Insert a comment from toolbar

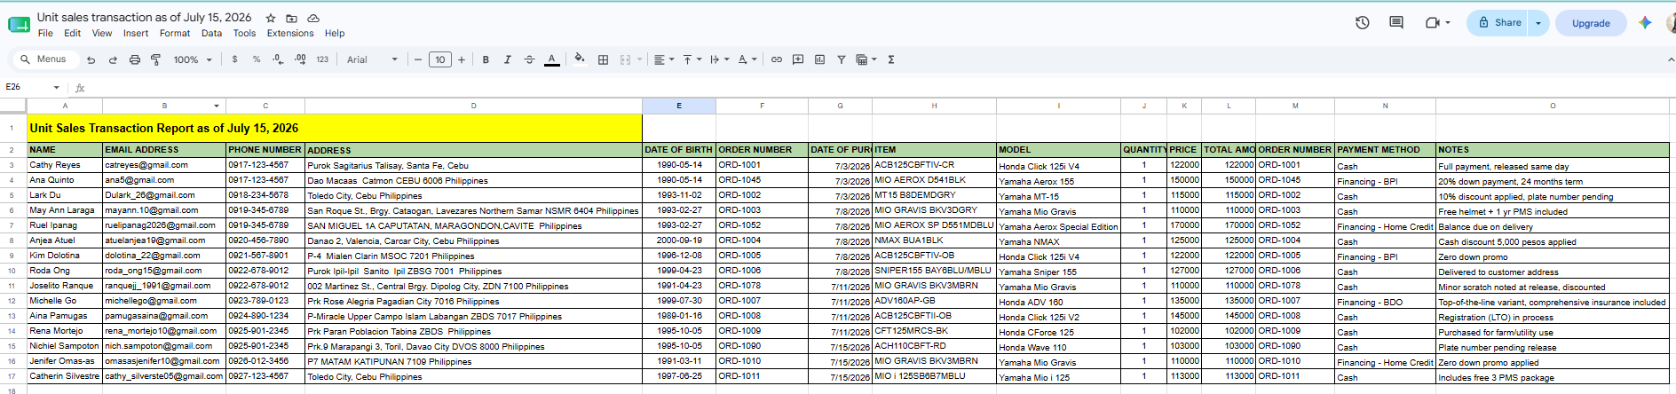tap(798, 59)
